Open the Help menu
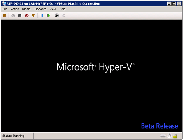Screen dimensions: 183x140 pos(62,9)
